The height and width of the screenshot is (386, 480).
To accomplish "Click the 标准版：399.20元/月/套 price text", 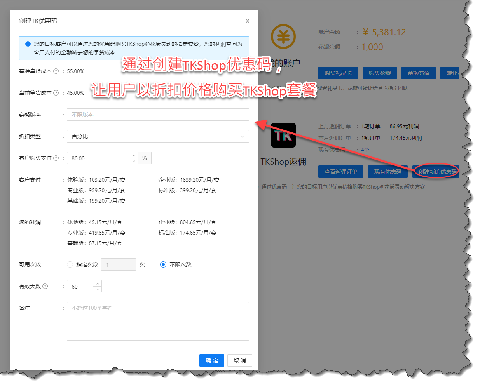I will 187,190.
